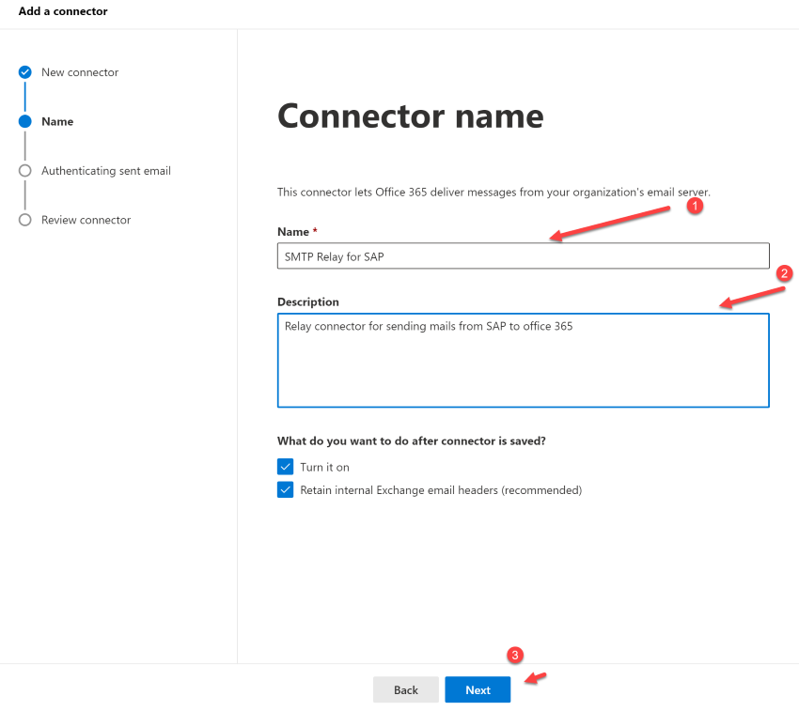
Task: Click the empty circle beside Authenticating sent email
Action: click(x=25, y=171)
